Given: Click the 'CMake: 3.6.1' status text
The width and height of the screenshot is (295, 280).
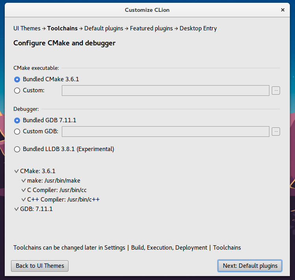Looking at the screenshot, I should [x=38, y=171].
